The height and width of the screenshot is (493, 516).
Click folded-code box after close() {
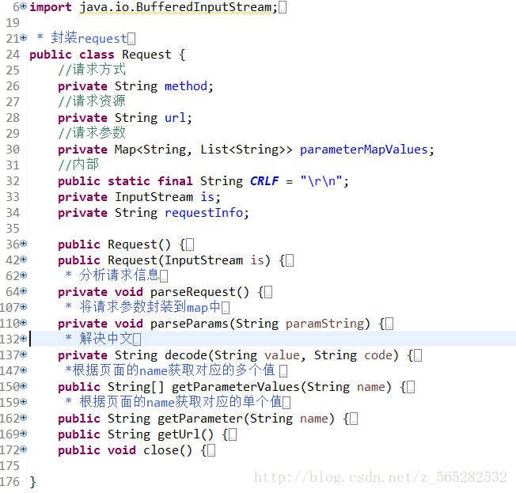click(x=211, y=450)
